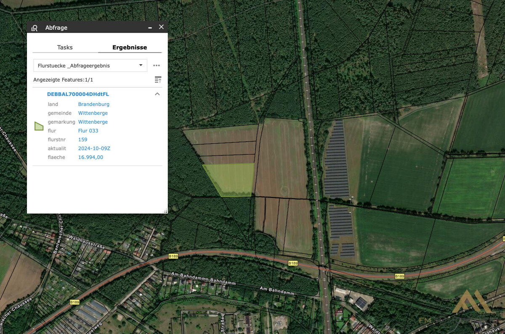Close the Abfrage panel
505x334 pixels.
(x=161, y=27)
